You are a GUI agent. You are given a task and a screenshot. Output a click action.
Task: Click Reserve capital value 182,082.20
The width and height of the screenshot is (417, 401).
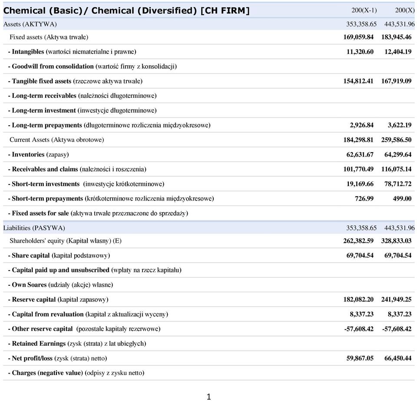tap(358, 300)
